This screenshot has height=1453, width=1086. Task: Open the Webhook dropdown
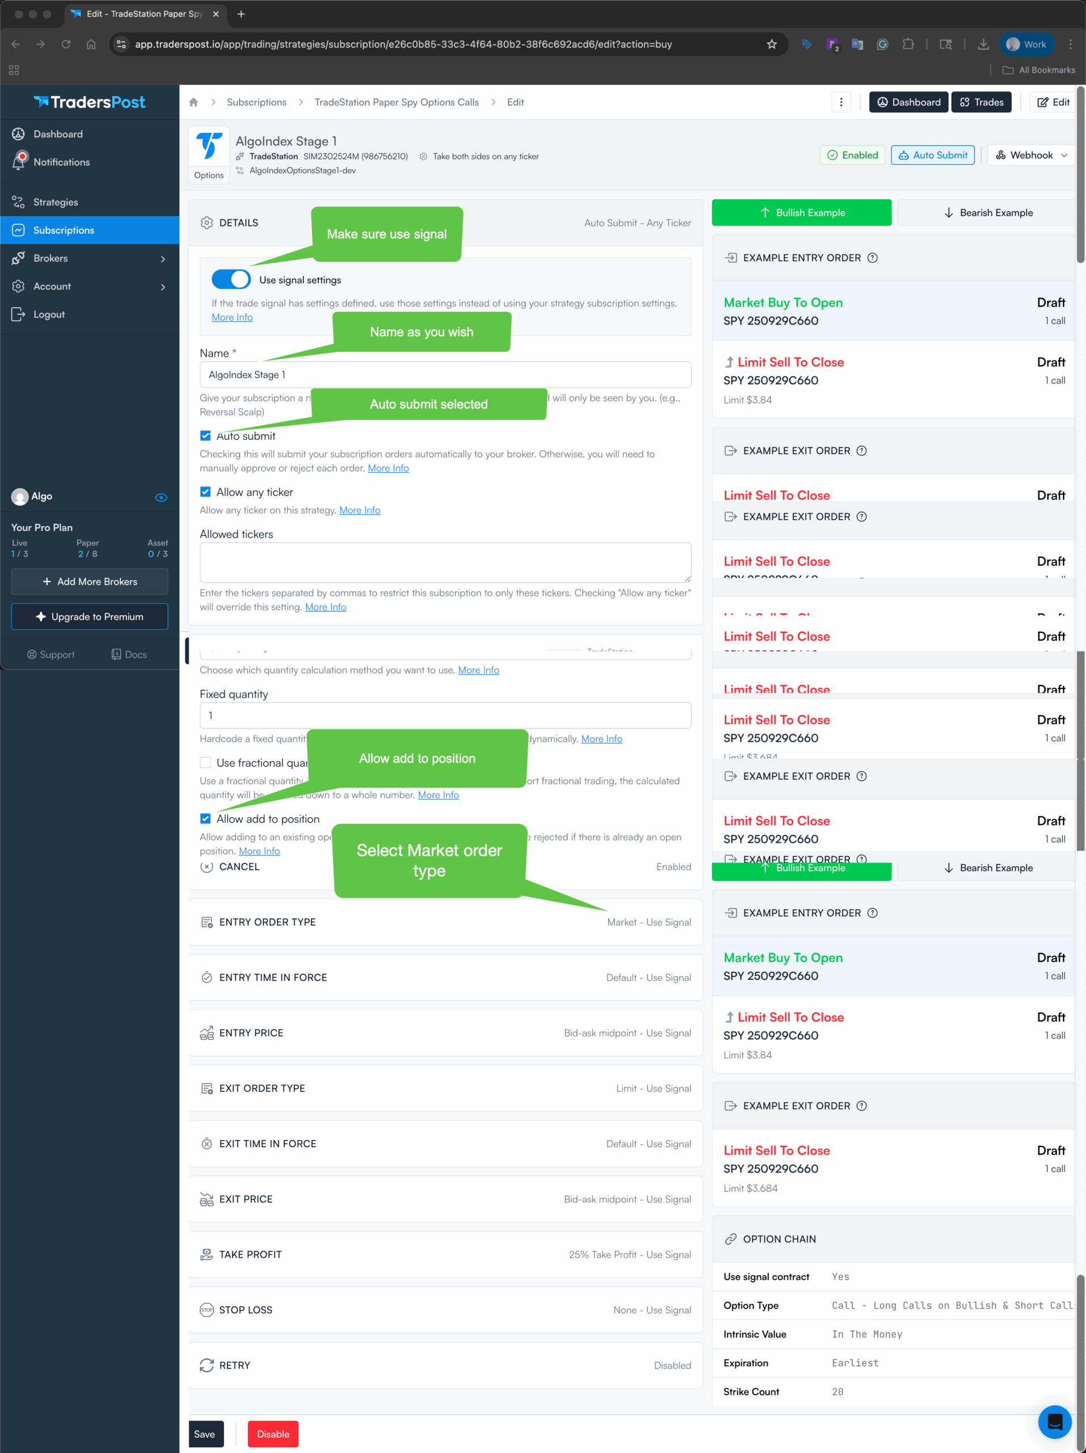(1031, 156)
